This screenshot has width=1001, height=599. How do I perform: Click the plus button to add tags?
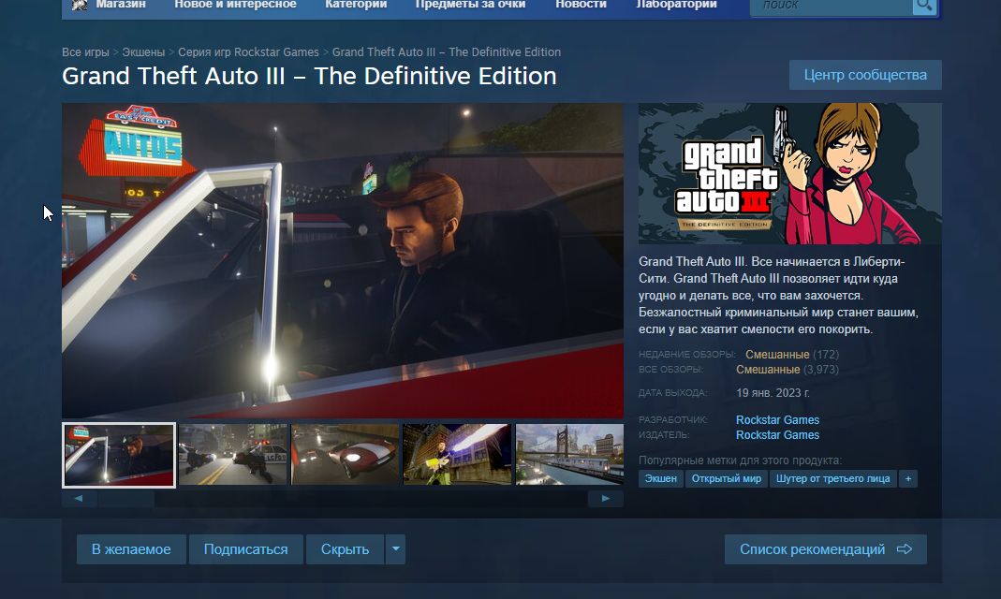pyautogui.click(x=907, y=478)
